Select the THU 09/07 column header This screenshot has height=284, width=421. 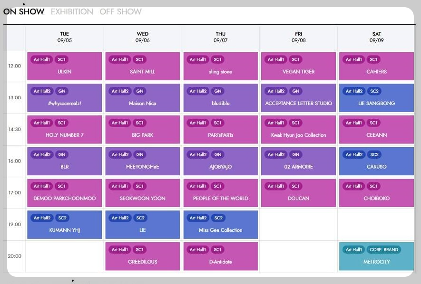(x=220, y=37)
